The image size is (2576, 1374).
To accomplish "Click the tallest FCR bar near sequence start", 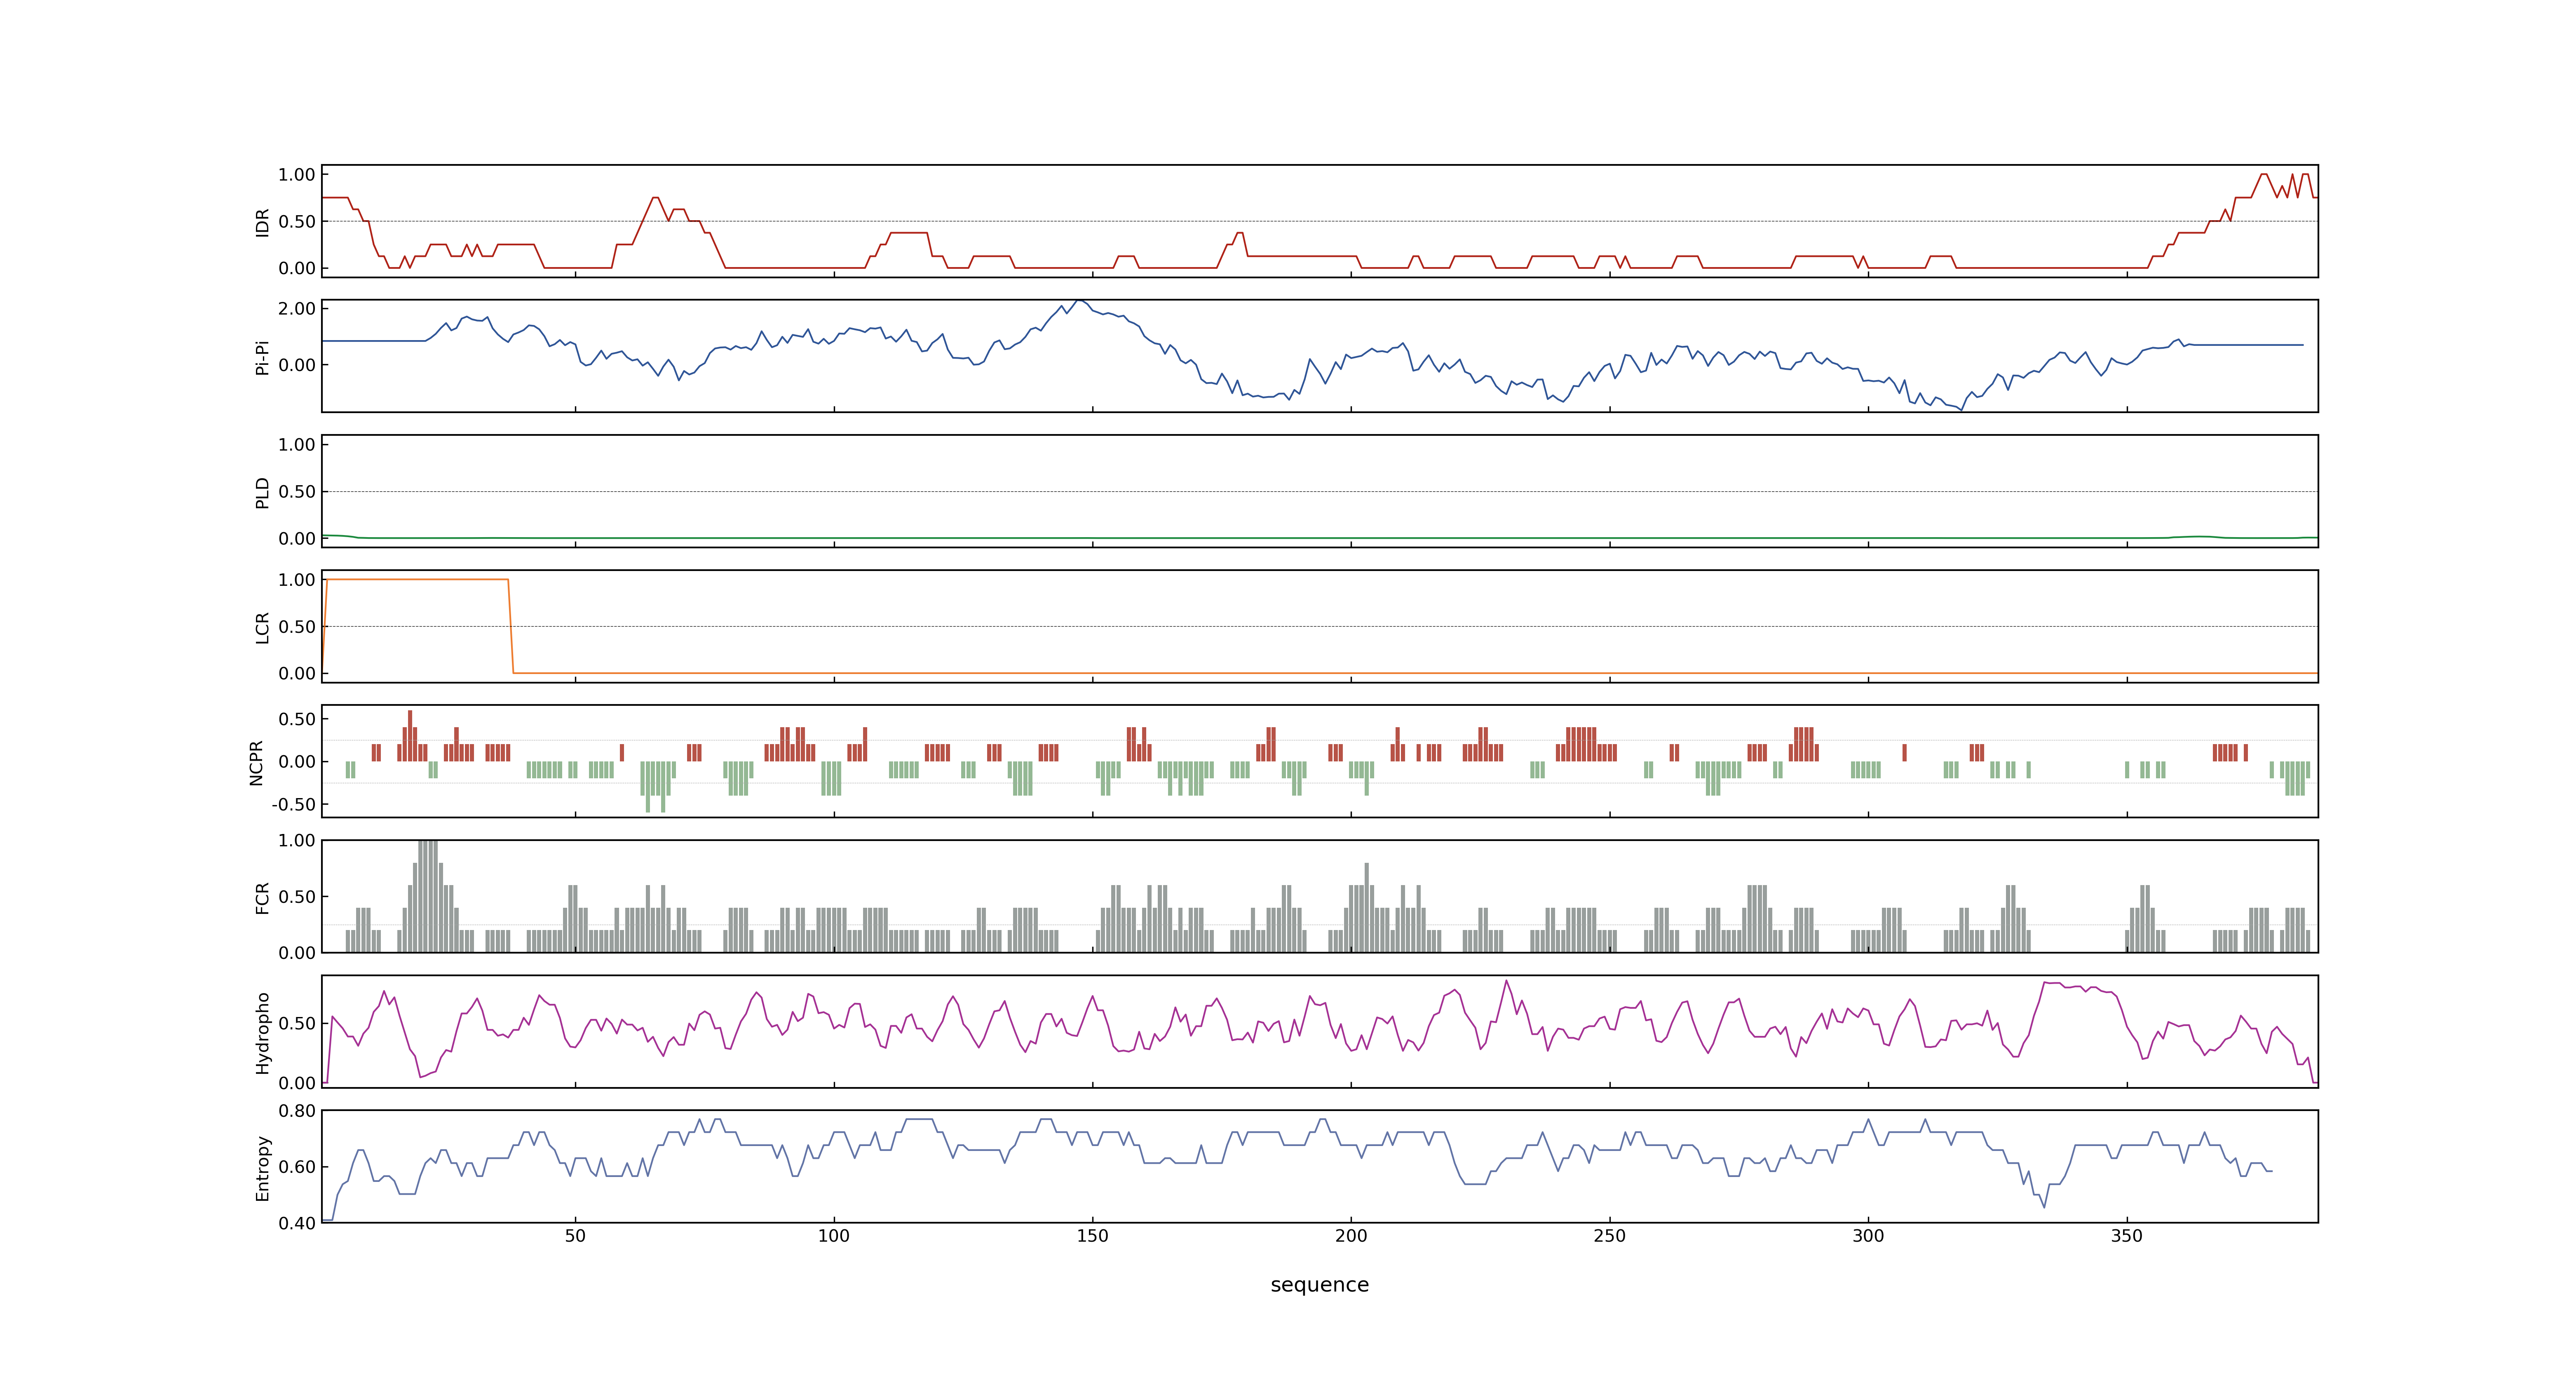I will [428, 896].
